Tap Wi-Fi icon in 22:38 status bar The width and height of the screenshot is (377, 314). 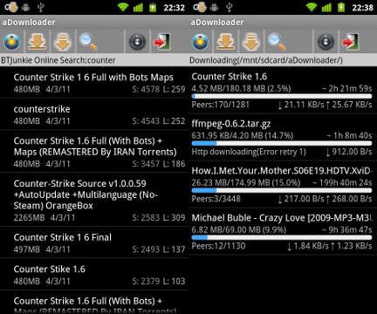(x=312, y=7)
